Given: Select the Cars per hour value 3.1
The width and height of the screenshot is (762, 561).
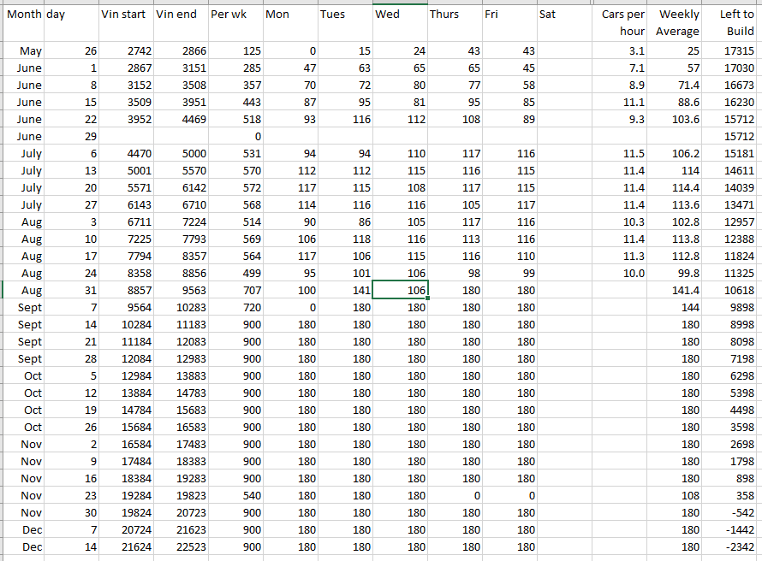Looking at the screenshot, I should [x=619, y=51].
